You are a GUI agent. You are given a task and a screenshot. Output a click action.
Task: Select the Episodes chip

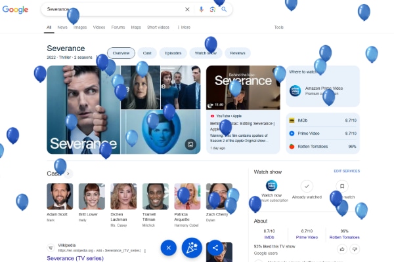pyautogui.click(x=173, y=53)
